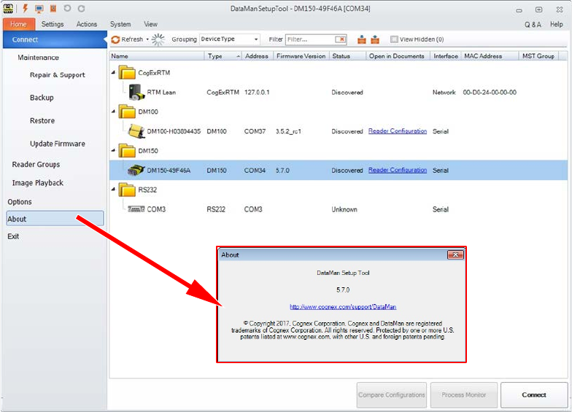Open the Home tab

coord(19,24)
